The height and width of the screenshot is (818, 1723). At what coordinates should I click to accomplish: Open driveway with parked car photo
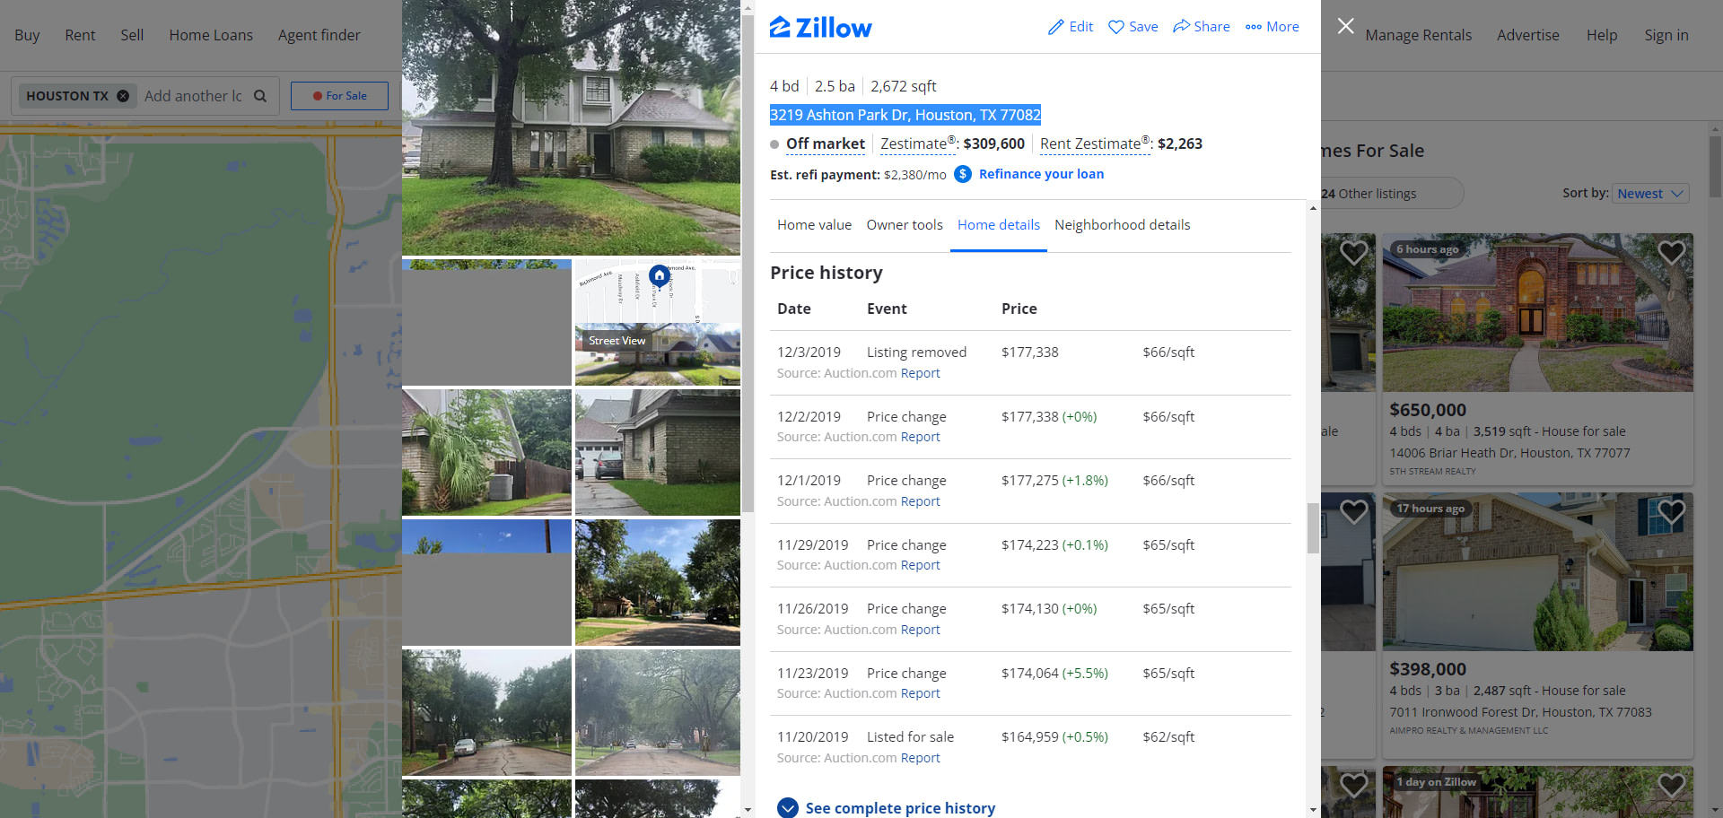click(658, 452)
